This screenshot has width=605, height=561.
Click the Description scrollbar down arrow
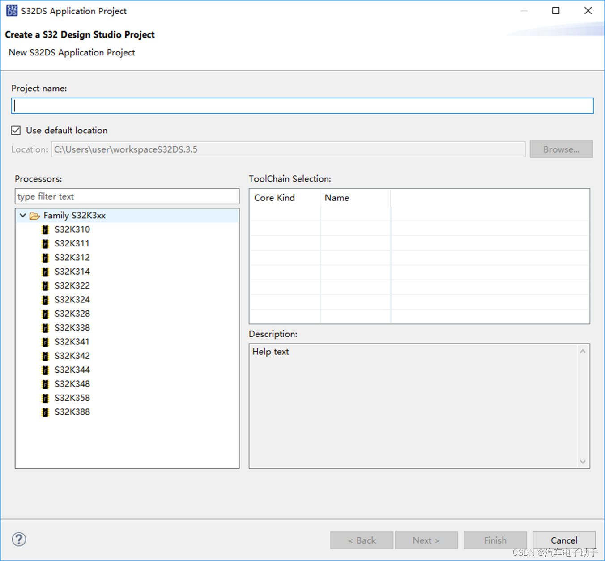(583, 462)
